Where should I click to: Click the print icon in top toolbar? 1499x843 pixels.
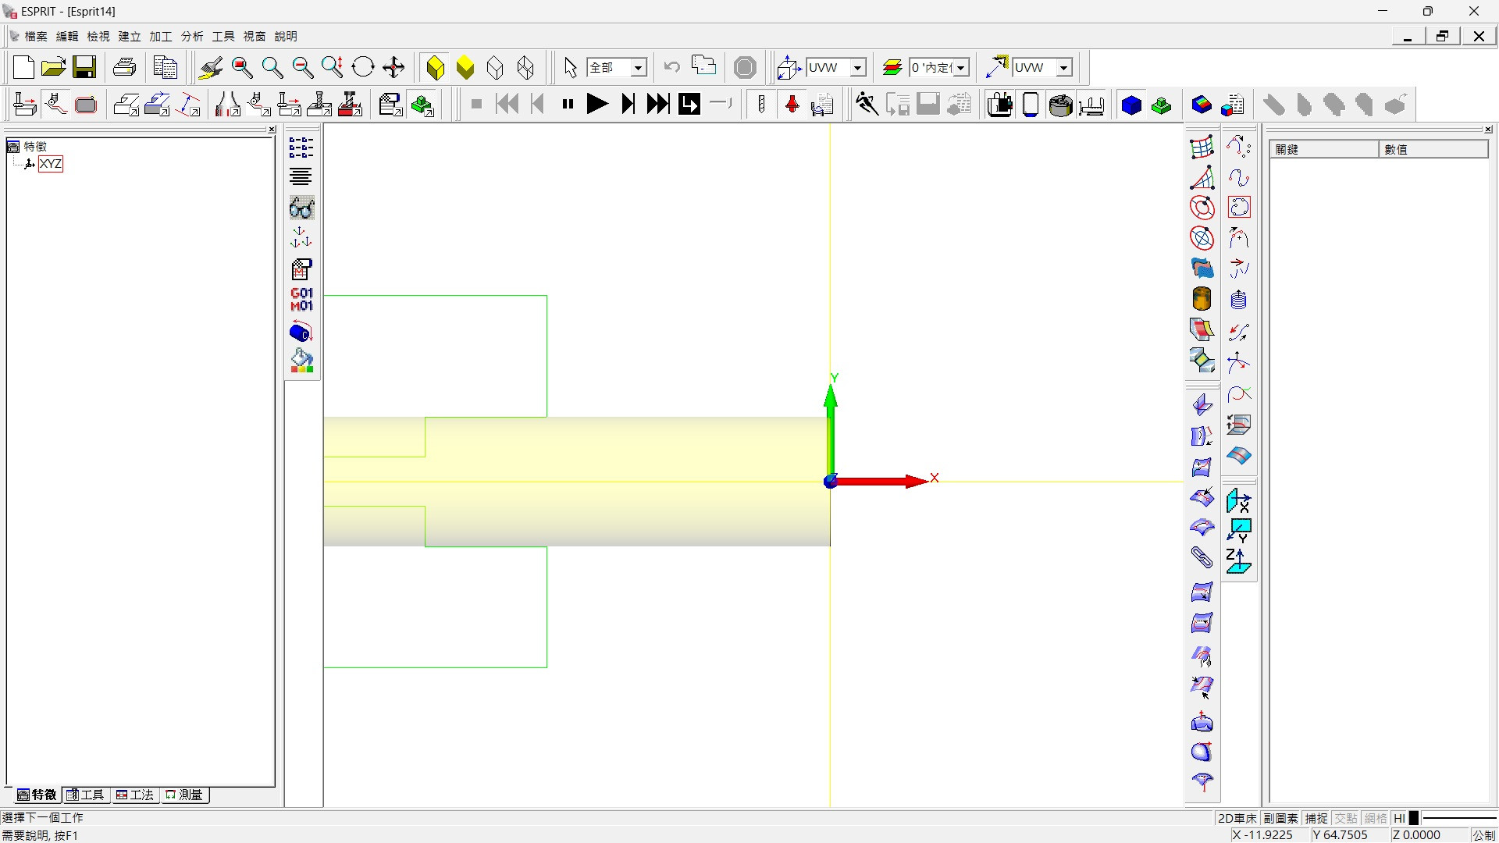click(x=125, y=67)
